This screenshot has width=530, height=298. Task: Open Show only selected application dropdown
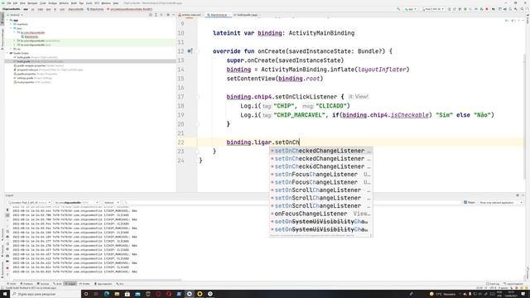click(x=500, y=202)
